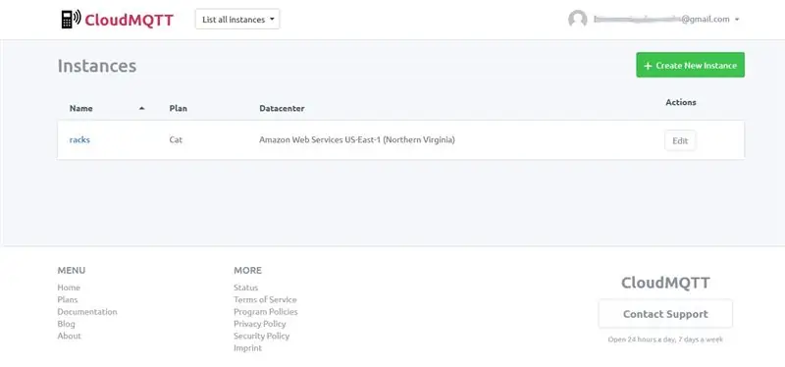Viewport: 785px width, 367px height.
Task: Open the Security Policy link
Action: click(x=261, y=336)
